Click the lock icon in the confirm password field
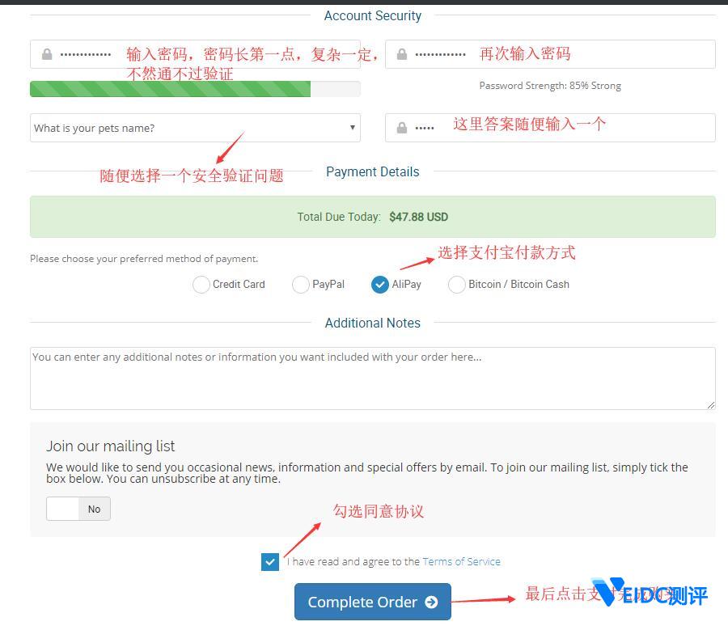Viewport: 728px width, 630px height. (401, 54)
